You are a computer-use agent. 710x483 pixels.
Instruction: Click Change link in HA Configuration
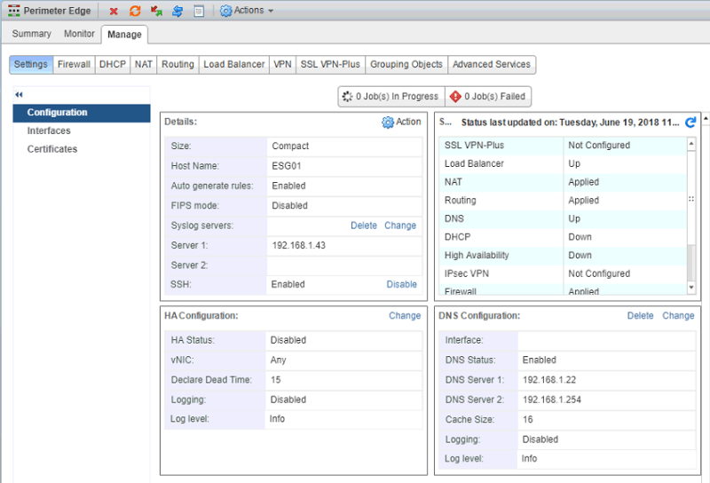[x=405, y=316]
